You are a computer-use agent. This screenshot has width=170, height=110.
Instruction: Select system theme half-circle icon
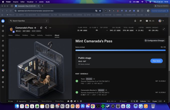[x=137, y=101]
